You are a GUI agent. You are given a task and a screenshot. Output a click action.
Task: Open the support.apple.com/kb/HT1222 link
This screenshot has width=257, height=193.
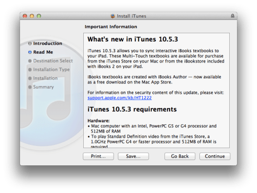tap(120, 98)
